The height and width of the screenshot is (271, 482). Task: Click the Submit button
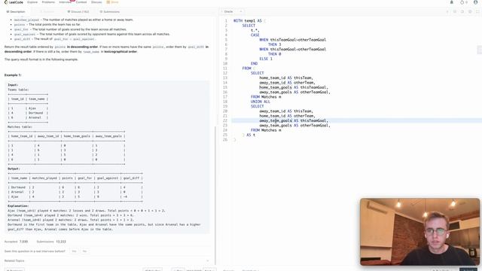(x=469, y=269)
